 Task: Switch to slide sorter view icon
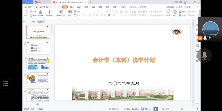pyautogui.click(x=146, y=109)
